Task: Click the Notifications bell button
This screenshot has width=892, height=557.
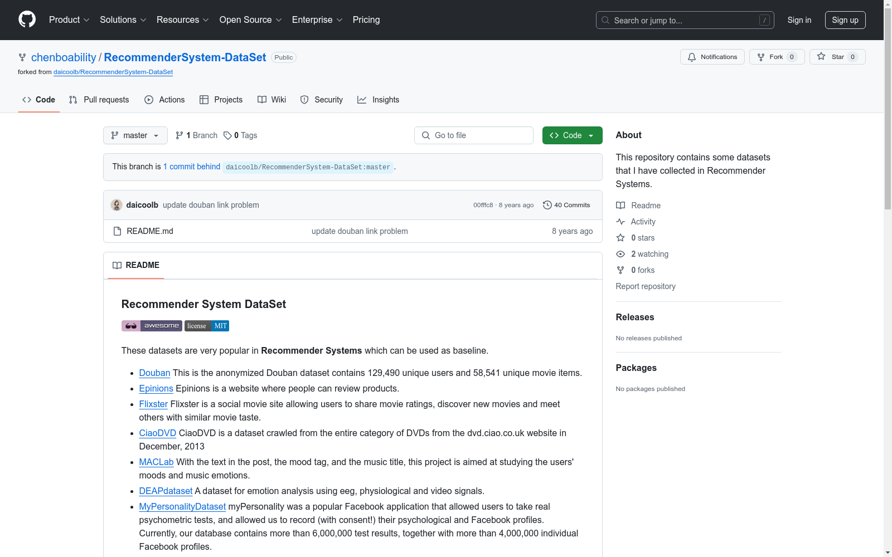Action: [x=712, y=57]
